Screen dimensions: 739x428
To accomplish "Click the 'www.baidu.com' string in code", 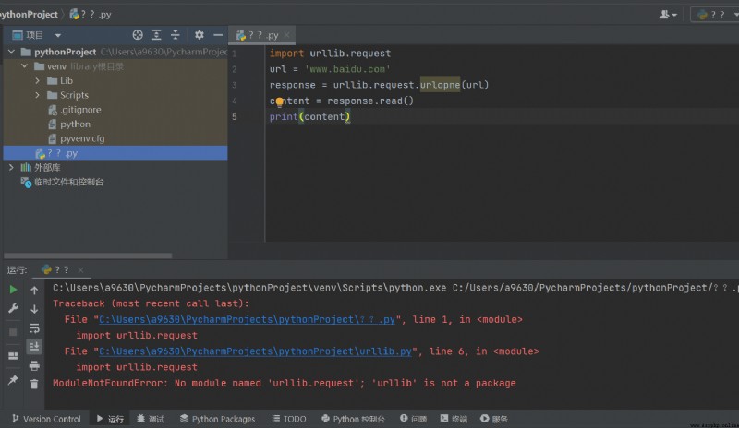I will pos(347,69).
